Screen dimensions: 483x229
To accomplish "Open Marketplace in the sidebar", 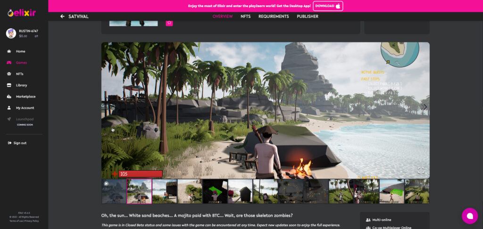I will 25,97.
